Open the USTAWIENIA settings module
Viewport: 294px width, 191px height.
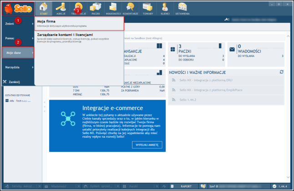[x=182, y=9]
